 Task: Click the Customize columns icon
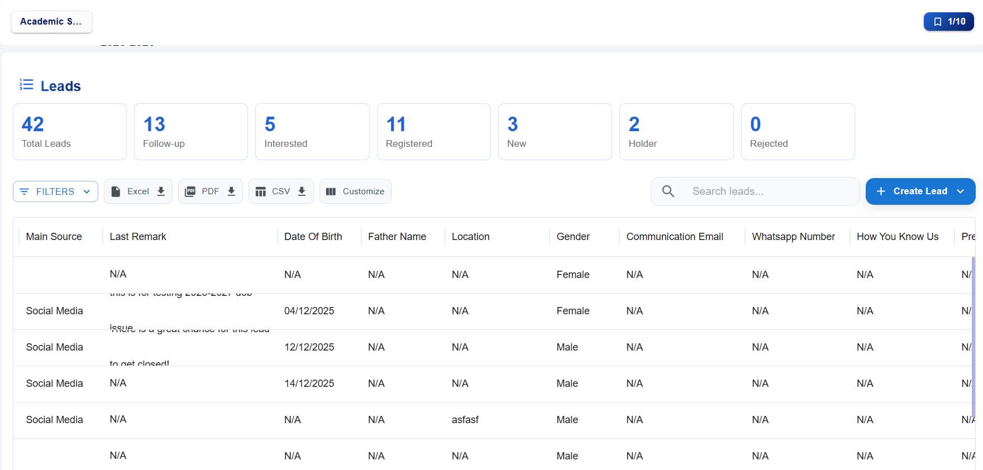point(331,191)
